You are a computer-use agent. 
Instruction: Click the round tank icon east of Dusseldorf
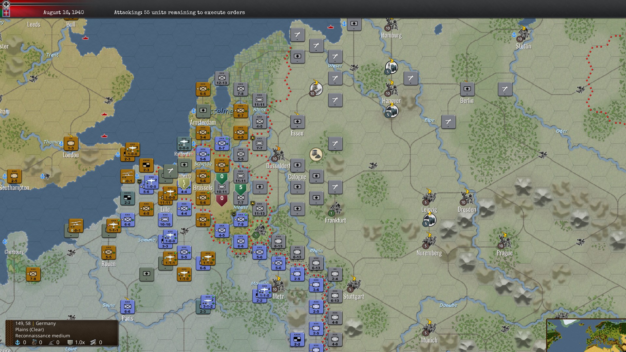[x=316, y=154]
